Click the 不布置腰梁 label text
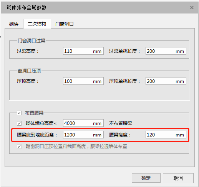Viewport: 199px width, 187px height. [x=121, y=123]
